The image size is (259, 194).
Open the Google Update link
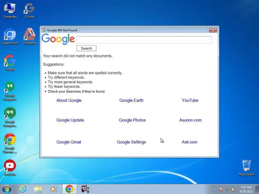70,120
